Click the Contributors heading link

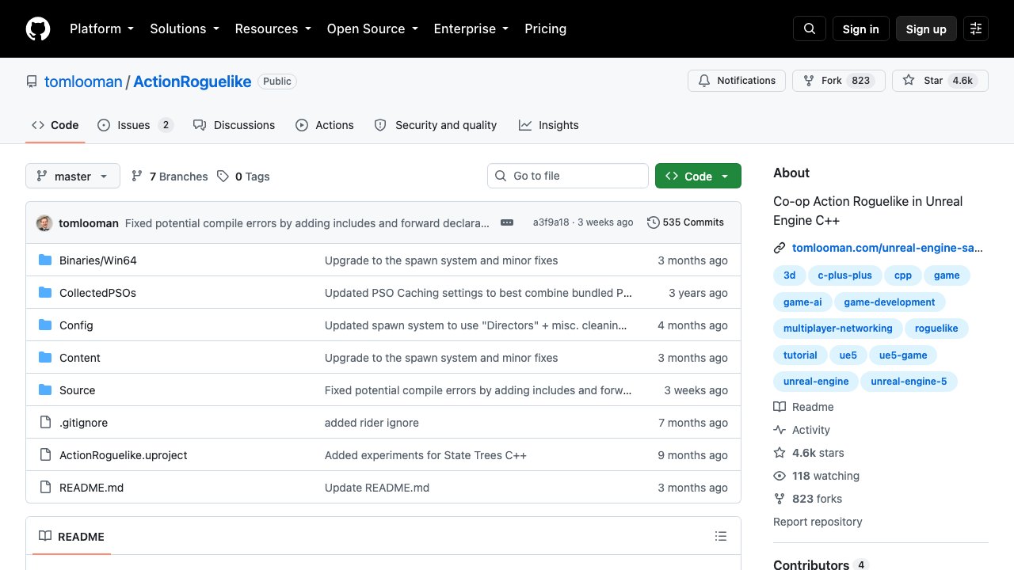click(x=821, y=565)
